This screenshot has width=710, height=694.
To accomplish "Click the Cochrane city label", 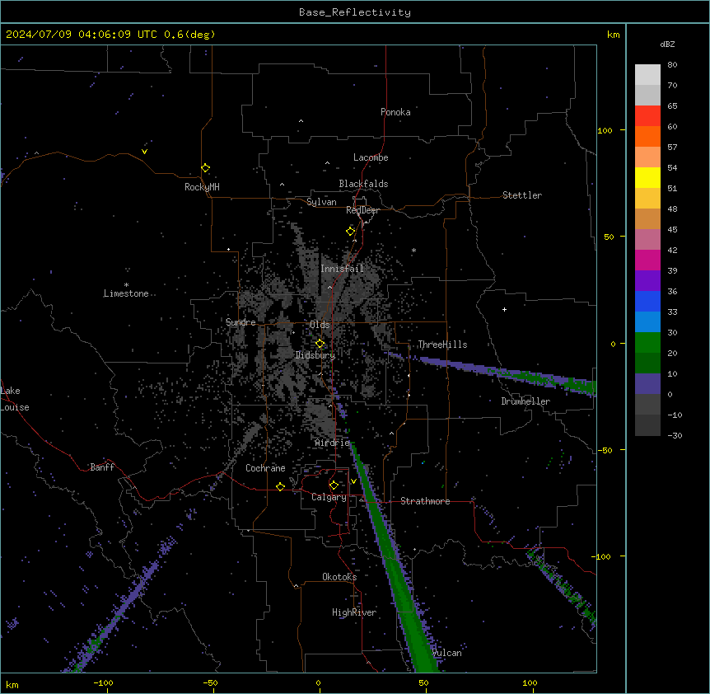I will point(265,468).
